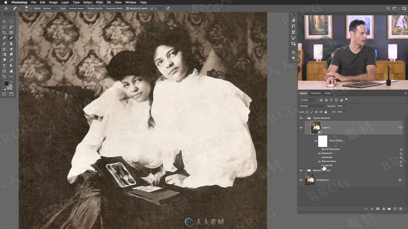Click the pressure for size icon

coord(168,8)
